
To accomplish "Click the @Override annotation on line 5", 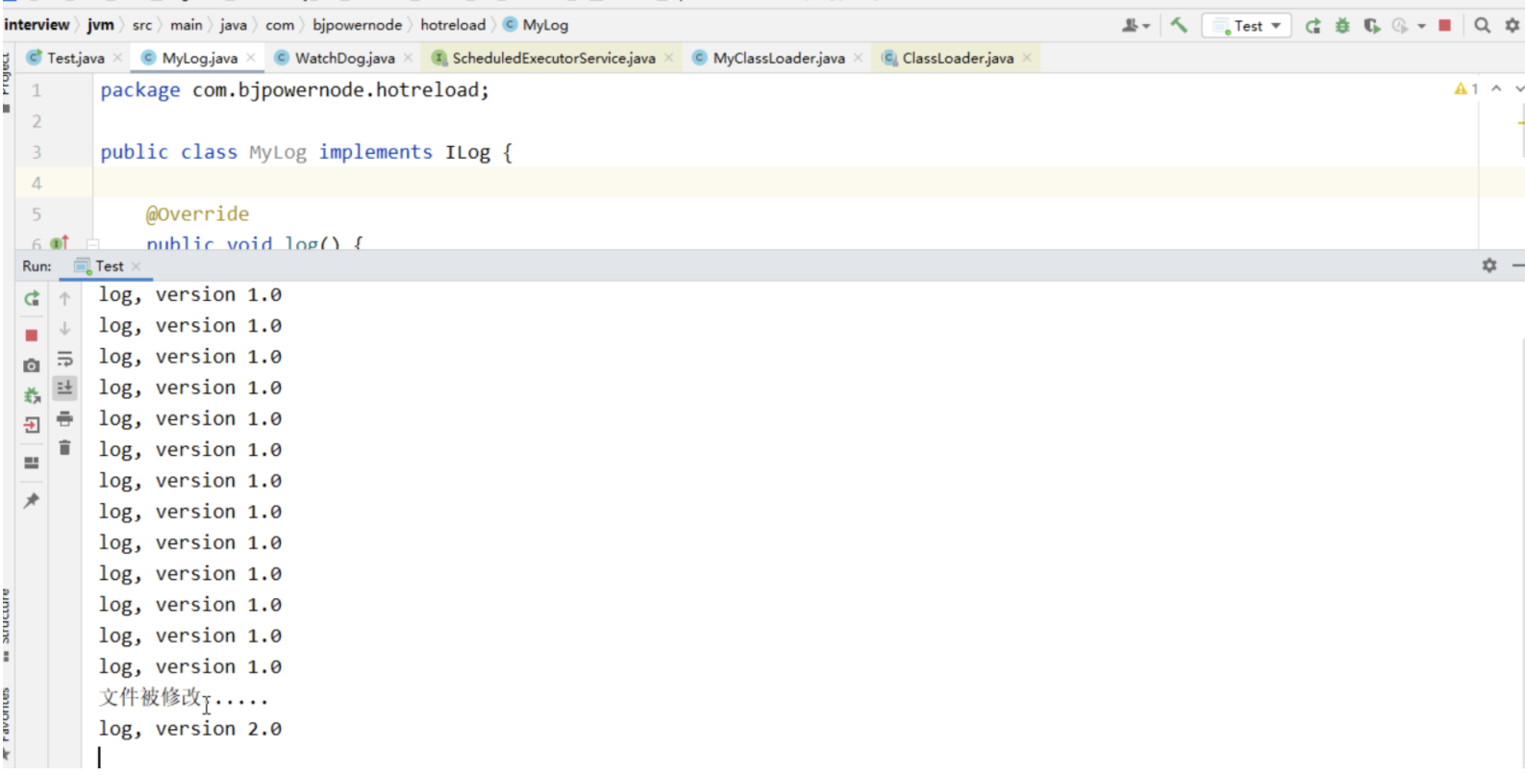I will (197, 213).
